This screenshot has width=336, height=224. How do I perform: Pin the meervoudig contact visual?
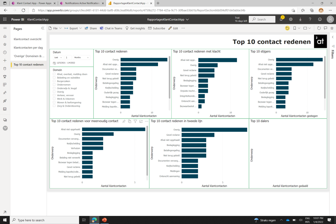coord(124,121)
